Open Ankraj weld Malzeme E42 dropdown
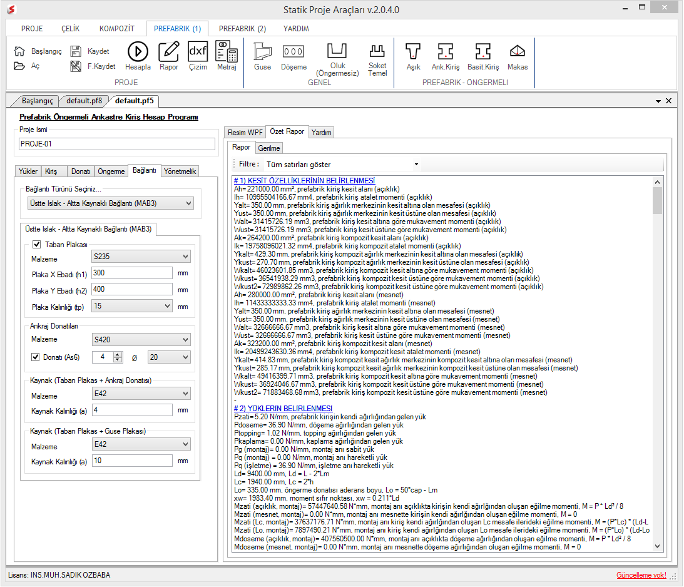Screen dimensions: 684x587 [x=141, y=394]
